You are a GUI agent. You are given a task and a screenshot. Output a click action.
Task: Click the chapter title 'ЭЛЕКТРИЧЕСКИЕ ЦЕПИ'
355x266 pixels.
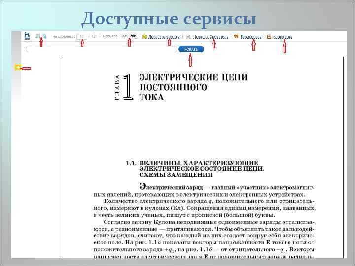pyautogui.click(x=193, y=77)
